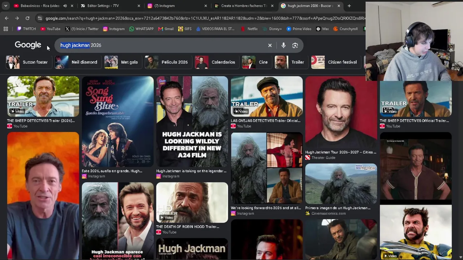This screenshot has width=463, height=260.
Task: Open the Netflix bookmark
Action: (x=249, y=29)
